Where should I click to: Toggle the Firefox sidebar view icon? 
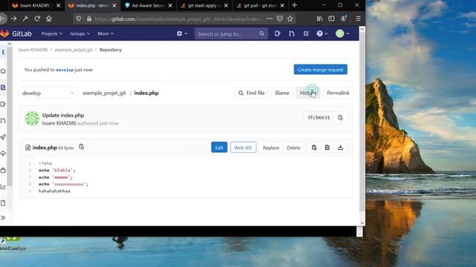pos(332,19)
